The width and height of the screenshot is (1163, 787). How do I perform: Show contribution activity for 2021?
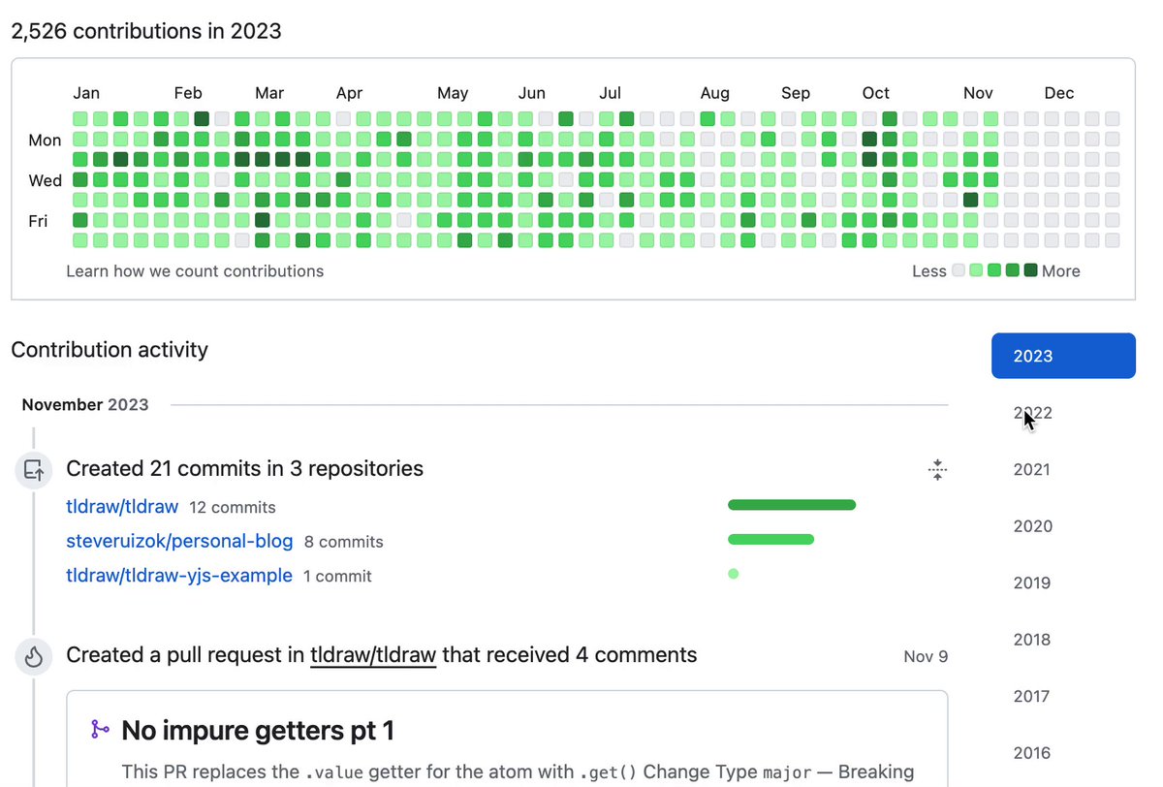[1033, 470]
